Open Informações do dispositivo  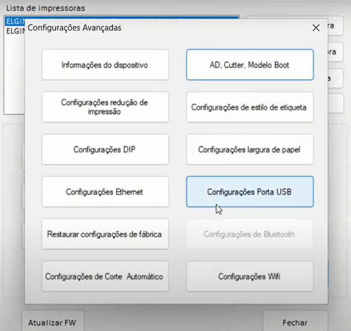[105, 65]
